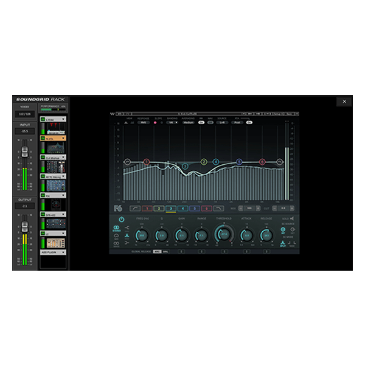The height and width of the screenshot is (365, 365).
Task: Toggle the CLA MixHub plugin On switch
Action: (43, 158)
